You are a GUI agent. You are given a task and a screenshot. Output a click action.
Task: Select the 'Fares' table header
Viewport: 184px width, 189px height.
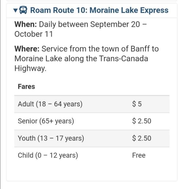pos(26,87)
